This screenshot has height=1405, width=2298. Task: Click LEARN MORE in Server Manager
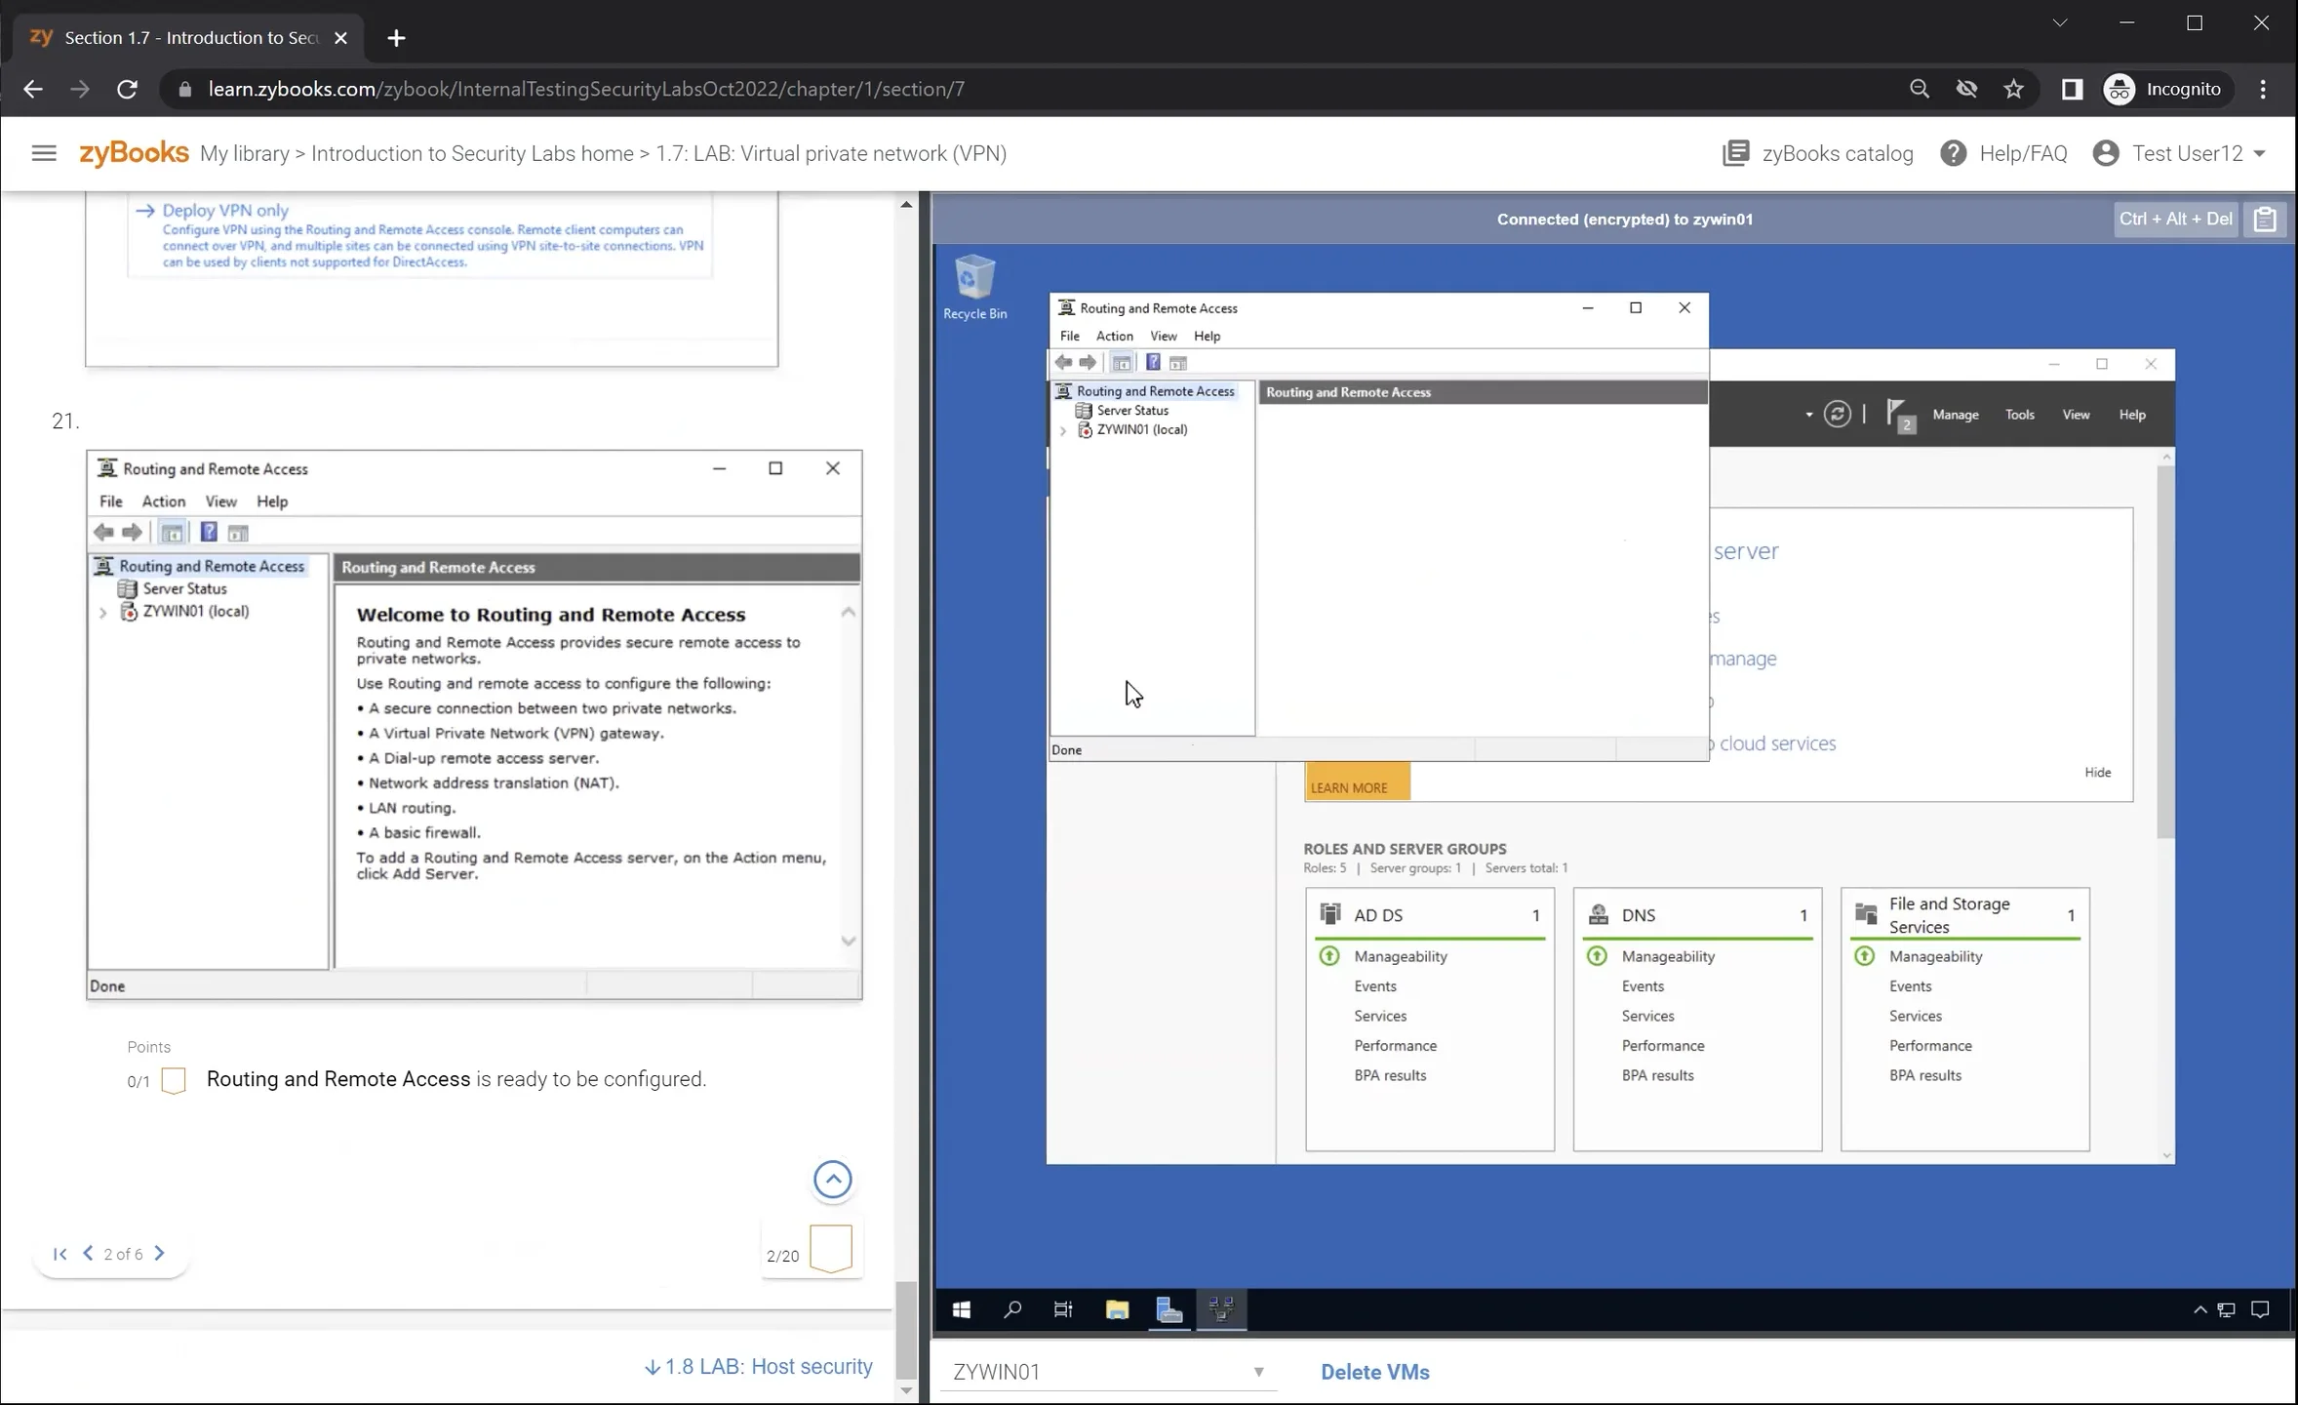tap(1357, 782)
